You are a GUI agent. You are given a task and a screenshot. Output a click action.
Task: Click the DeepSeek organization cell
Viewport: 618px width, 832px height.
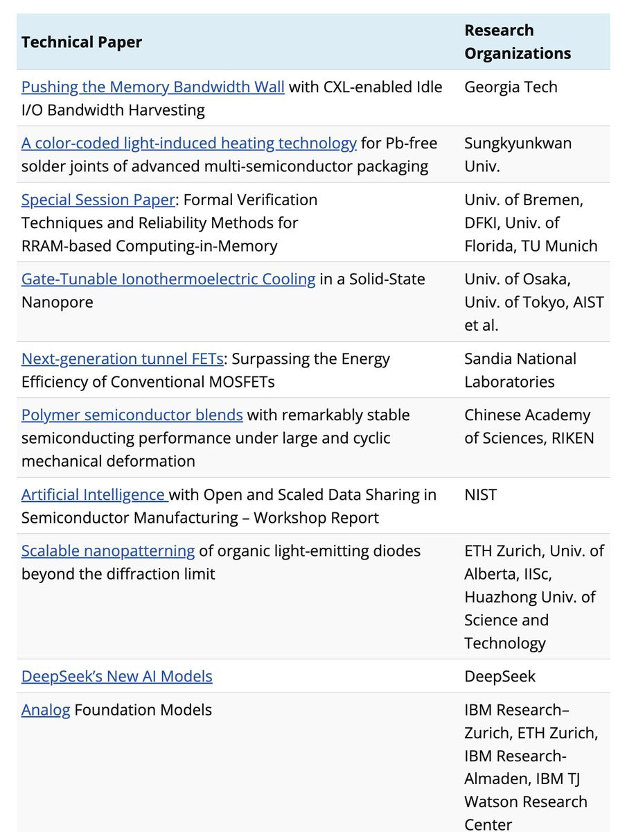pyautogui.click(x=500, y=676)
